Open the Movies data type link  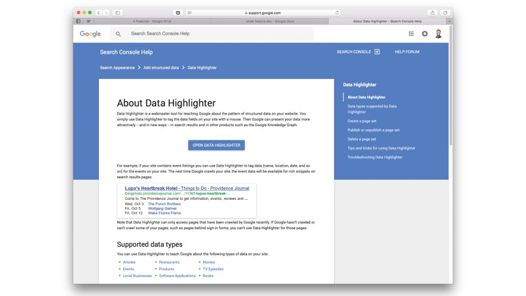(209, 262)
